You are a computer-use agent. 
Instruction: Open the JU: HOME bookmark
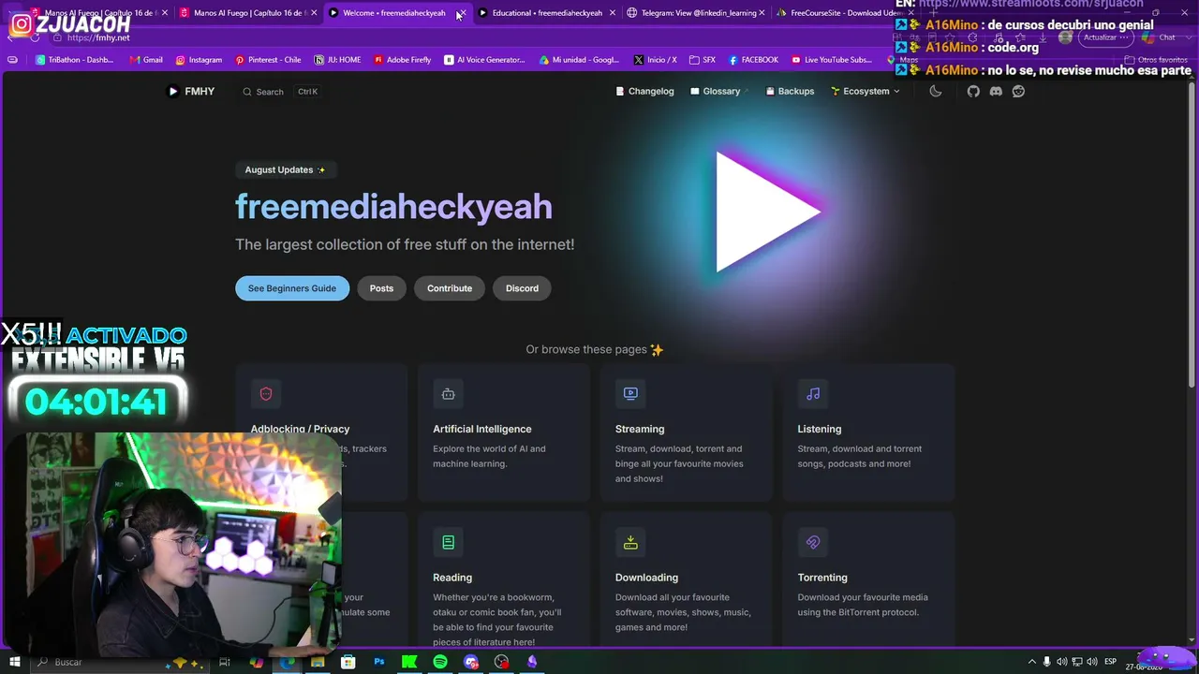(x=337, y=60)
